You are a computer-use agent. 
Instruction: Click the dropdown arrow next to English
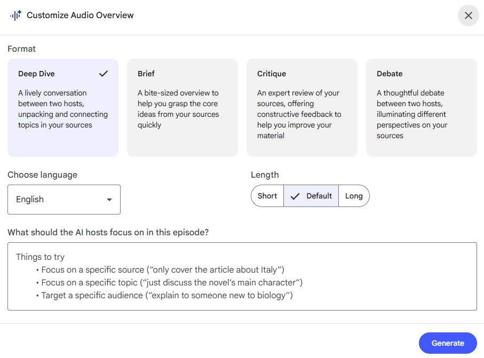[109, 200]
